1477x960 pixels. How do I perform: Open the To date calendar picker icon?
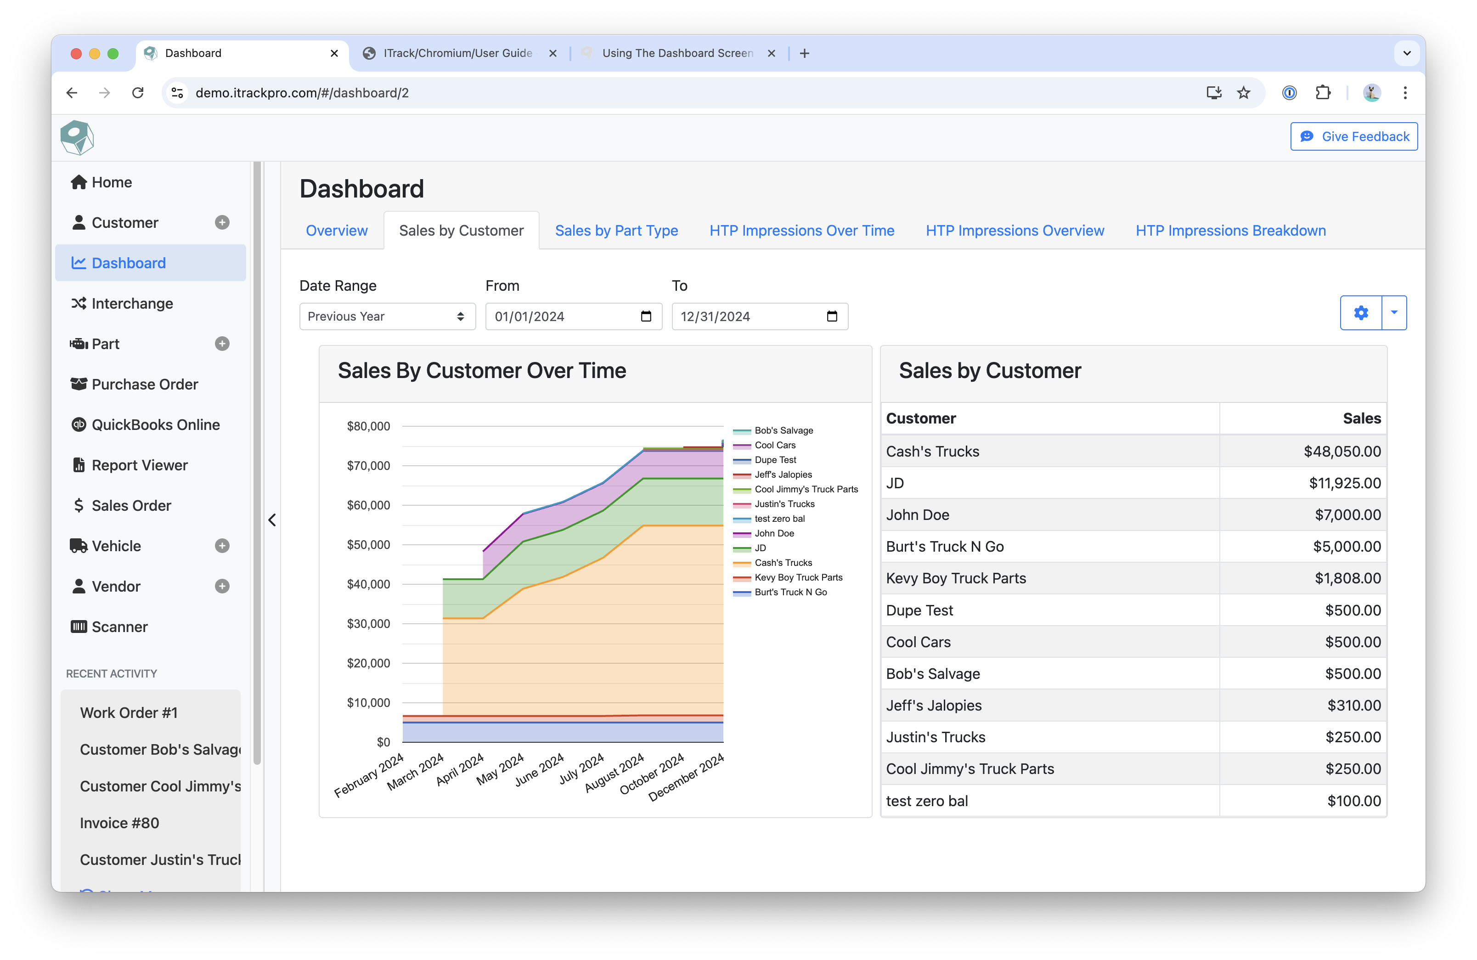(x=832, y=316)
